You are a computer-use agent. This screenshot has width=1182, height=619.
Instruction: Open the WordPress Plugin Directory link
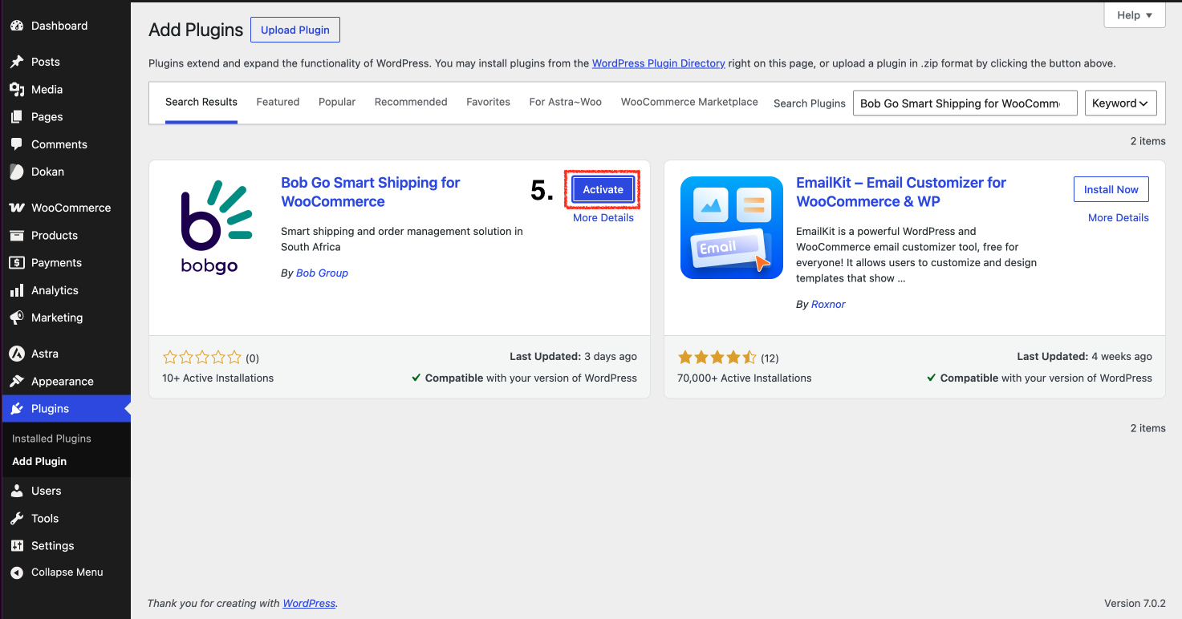(659, 63)
